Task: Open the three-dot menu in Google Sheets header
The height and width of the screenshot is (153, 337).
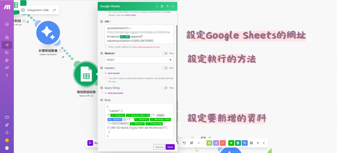Action: (157, 6)
